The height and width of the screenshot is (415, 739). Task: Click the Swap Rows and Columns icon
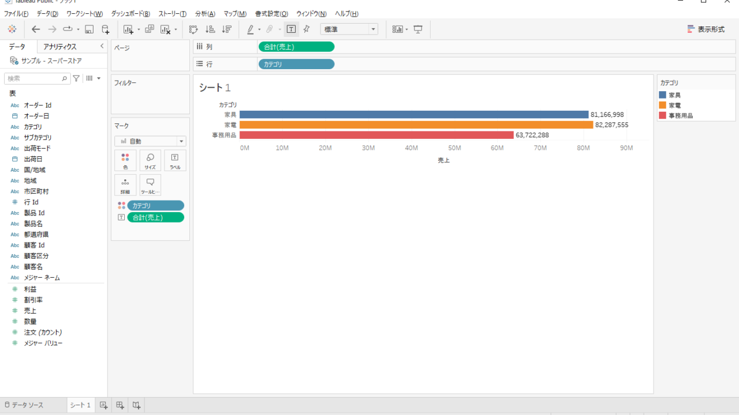[x=193, y=29]
